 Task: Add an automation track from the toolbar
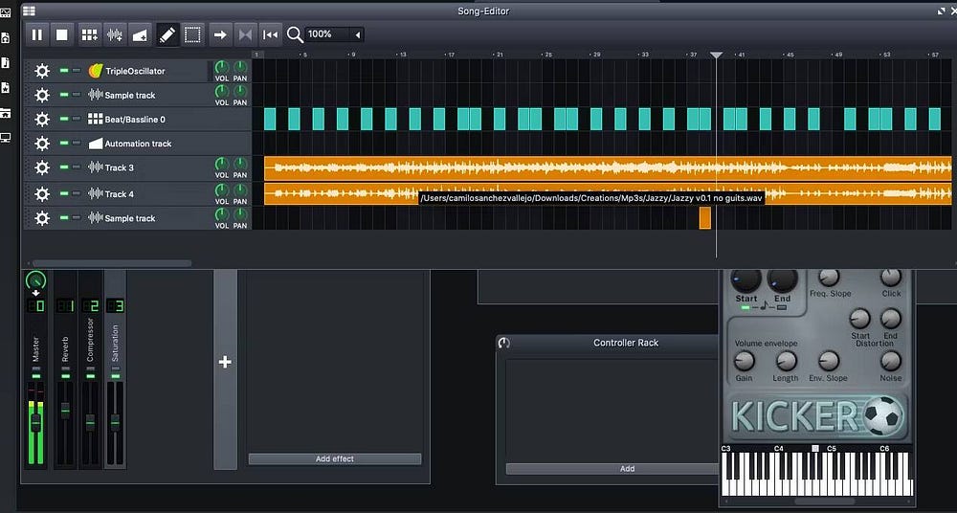pyautogui.click(x=140, y=34)
